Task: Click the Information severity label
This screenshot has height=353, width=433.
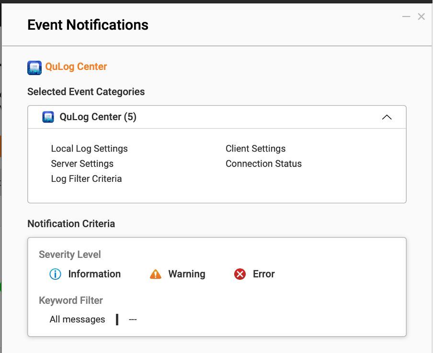Action: [94, 274]
